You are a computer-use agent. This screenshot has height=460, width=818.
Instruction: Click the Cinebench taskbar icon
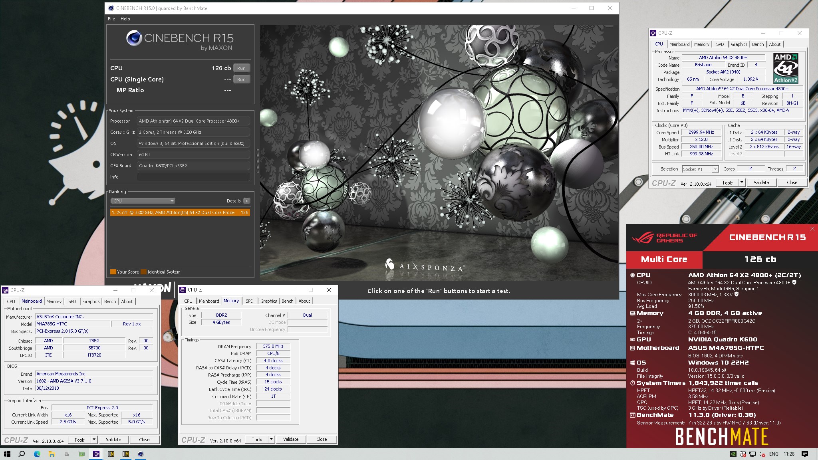[141, 454]
